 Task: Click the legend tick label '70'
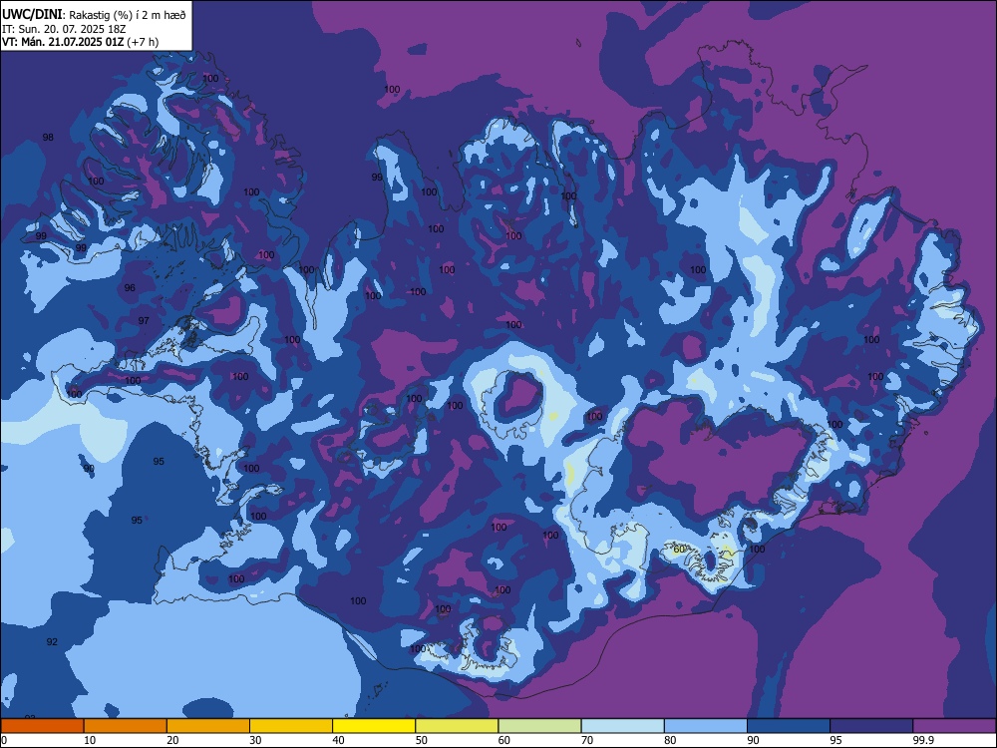[587, 740]
